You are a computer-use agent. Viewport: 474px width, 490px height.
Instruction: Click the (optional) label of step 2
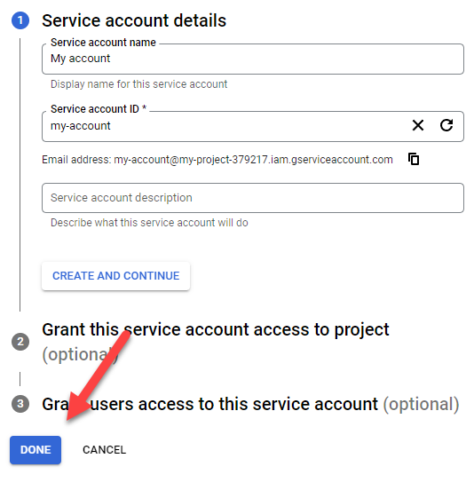80,355
